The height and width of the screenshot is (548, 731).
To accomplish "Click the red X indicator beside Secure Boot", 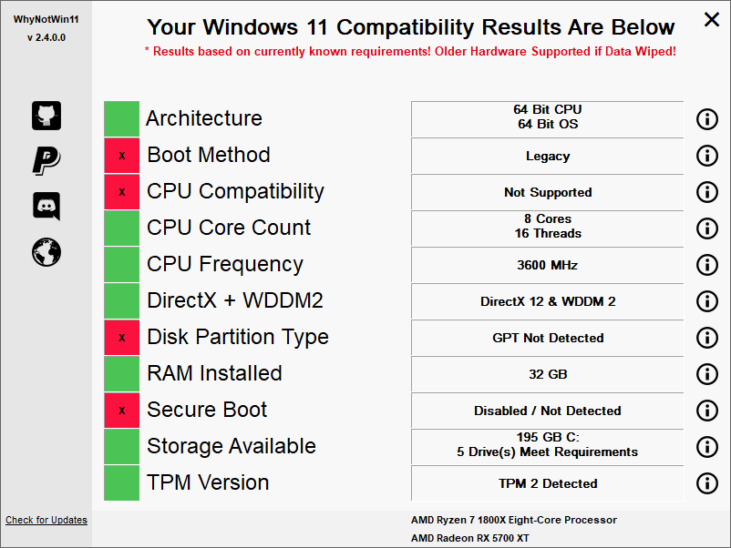I will pos(121,411).
